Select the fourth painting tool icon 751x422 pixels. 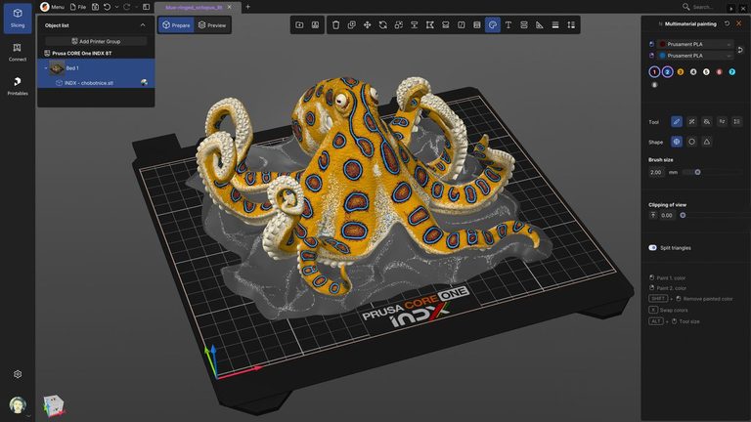point(722,121)
